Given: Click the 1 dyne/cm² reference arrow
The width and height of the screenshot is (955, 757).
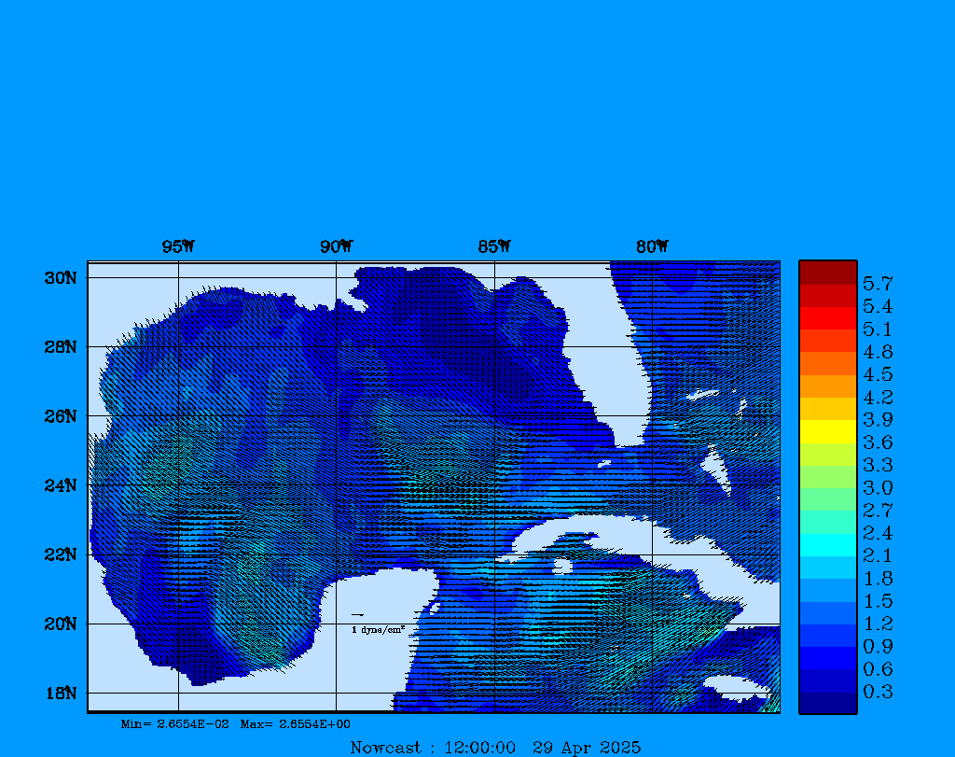Looking at the screenshot, I should tap(357, 615).
